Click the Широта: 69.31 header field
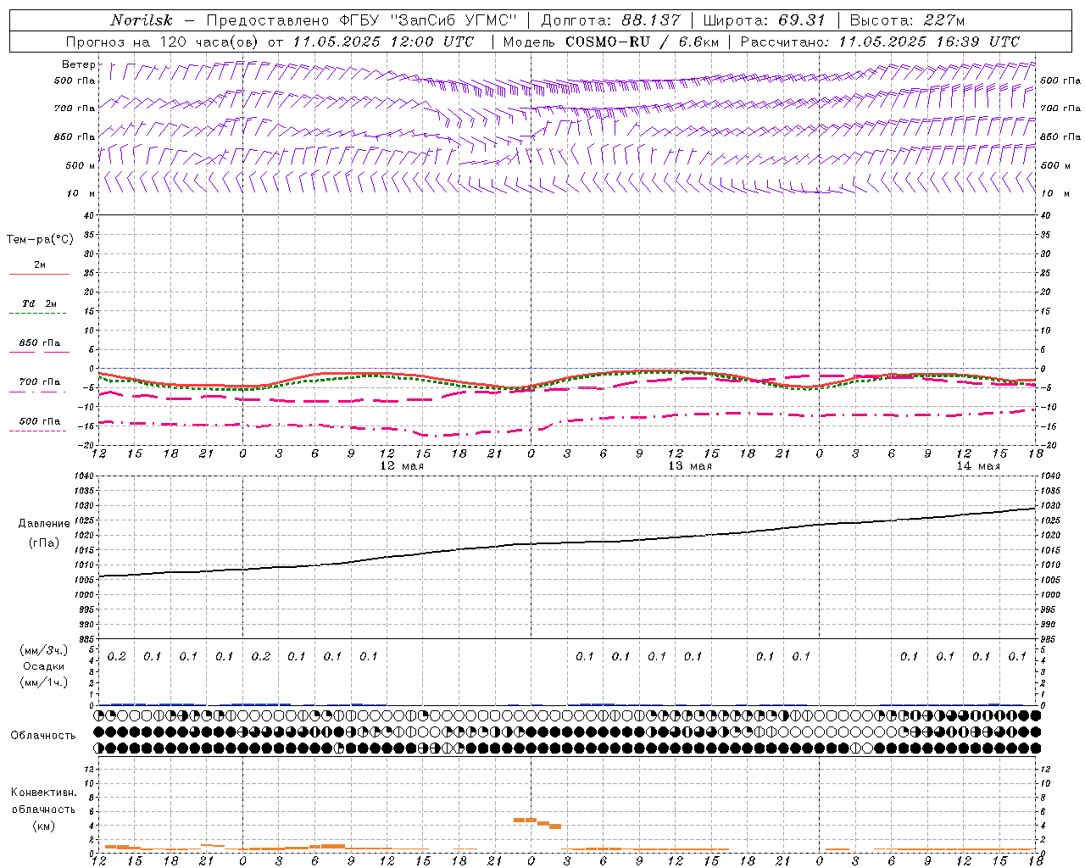The image size is (1085, 868). 765,20
